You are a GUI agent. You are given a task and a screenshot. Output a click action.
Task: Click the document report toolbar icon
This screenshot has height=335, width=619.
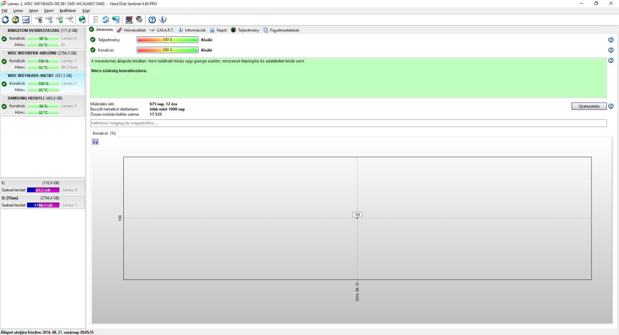tap(95, 20)
